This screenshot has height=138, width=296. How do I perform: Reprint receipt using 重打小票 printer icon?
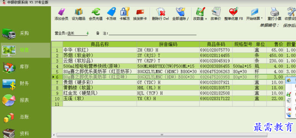(x=274, y=14)
